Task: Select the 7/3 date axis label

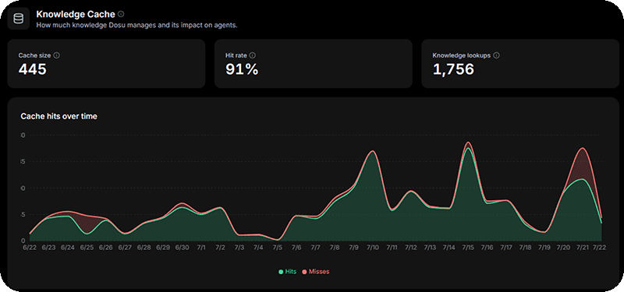Action: pyautogui.click(x=239, y=248)
